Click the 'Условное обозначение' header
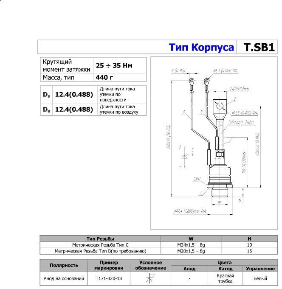This screenshot has width=282, height=289. (x=150, y=265)
